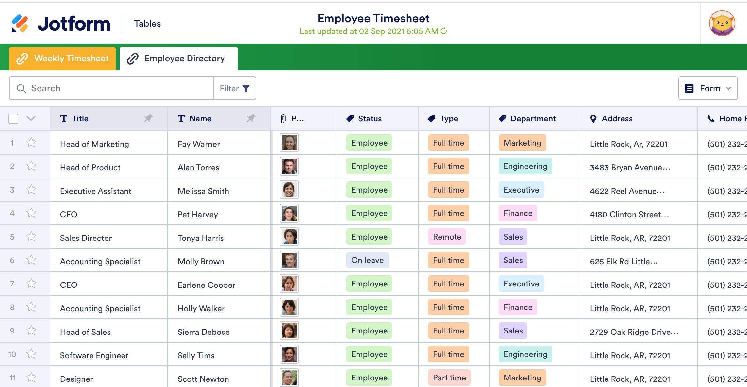Click the filter funnel icon
747x387 pixels.
(246, 88)
